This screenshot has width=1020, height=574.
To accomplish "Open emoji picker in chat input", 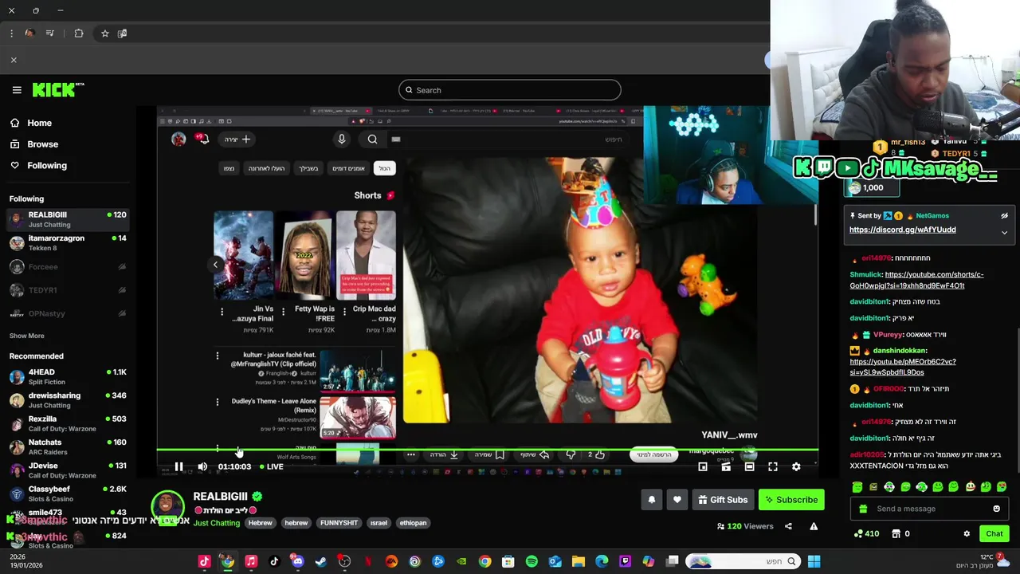I will (x=996, y=509).
